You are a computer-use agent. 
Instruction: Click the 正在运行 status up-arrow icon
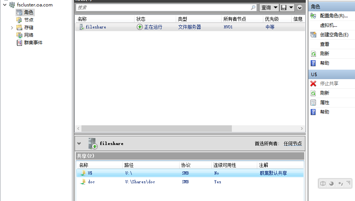pyautogui.click(x=140, y=27)
